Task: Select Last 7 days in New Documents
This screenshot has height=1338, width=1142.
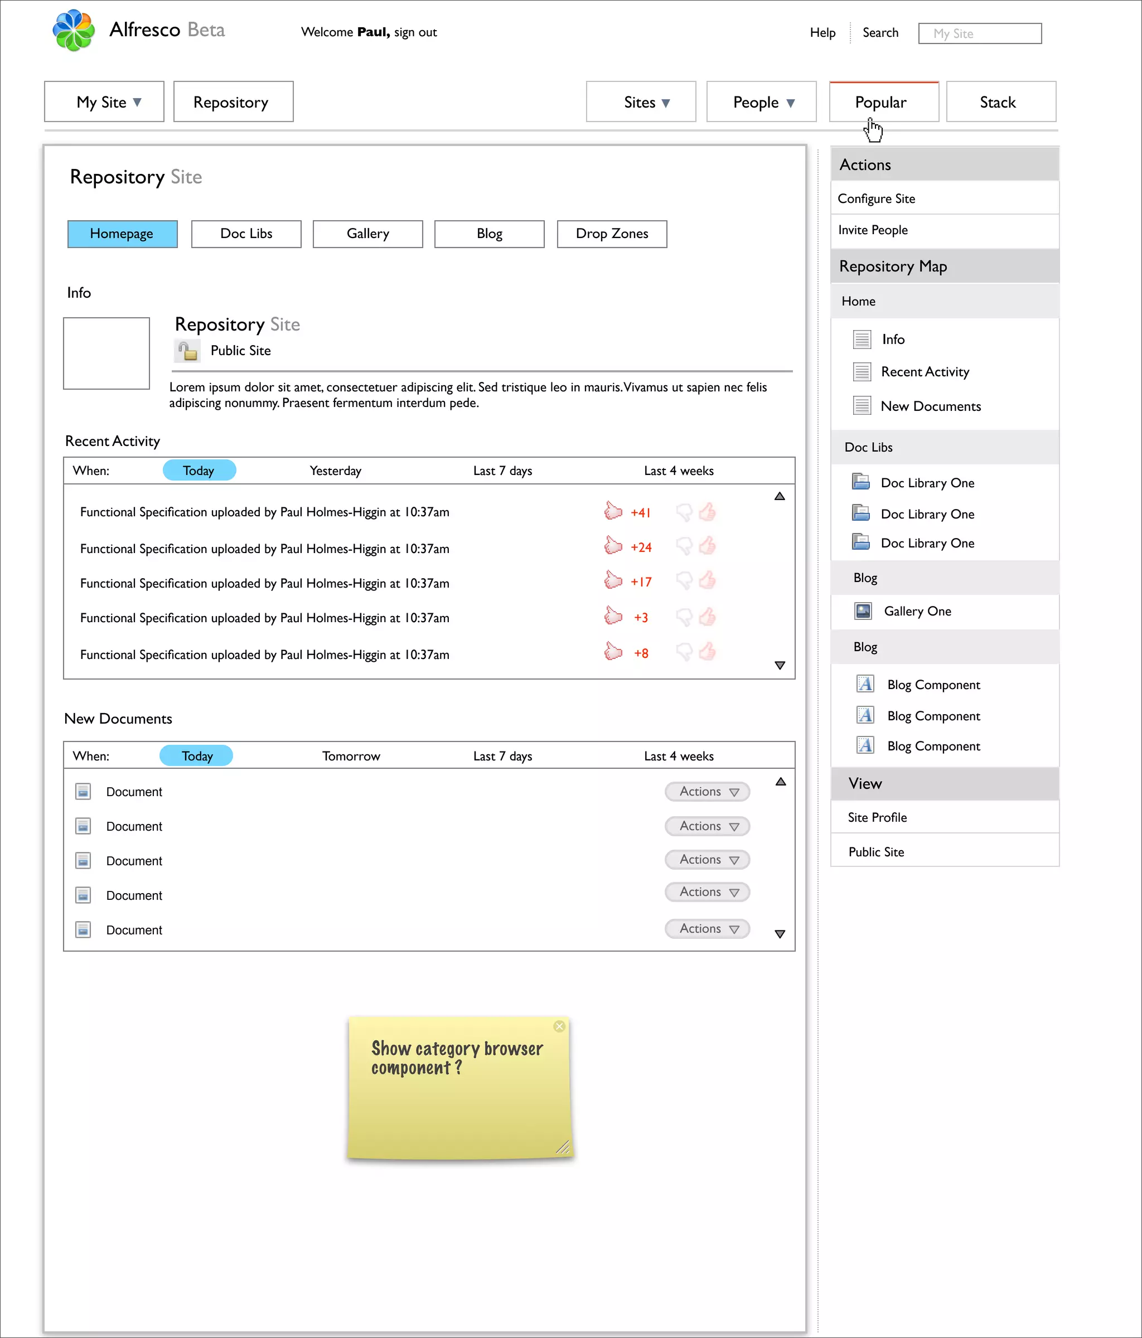Action: point(502,756)
